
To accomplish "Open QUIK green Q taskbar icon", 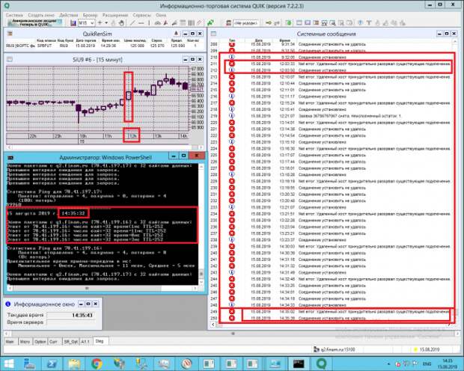I will click(x=321, y=364).
